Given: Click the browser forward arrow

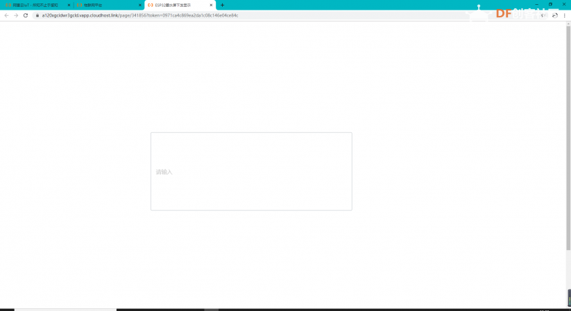Looking at the screenshot, I should [16, 15].
